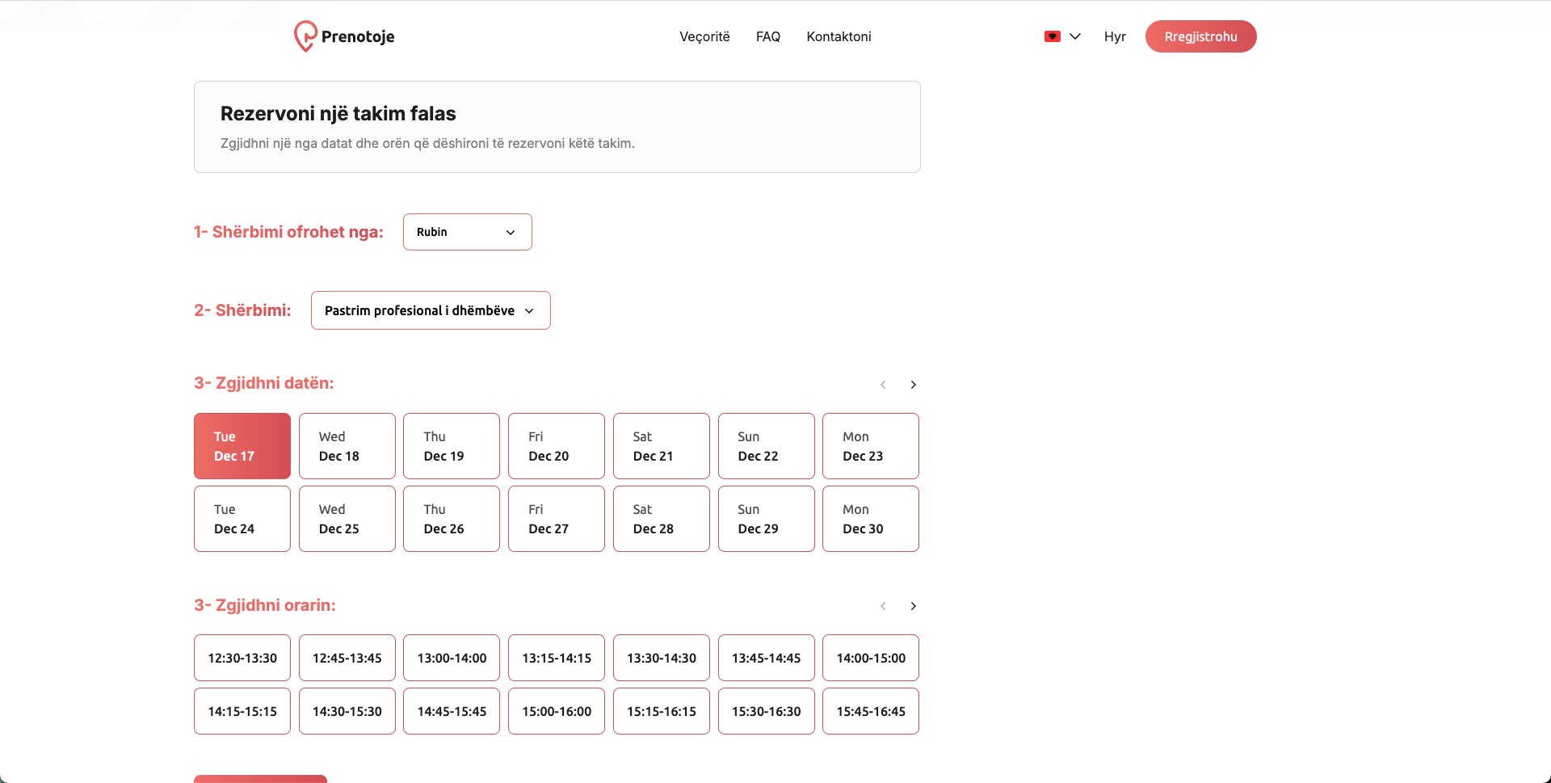Pick the 13:45-14:45 time slot
The width and height of the screenshot is (1551, 783).
[x=767, y=658]
